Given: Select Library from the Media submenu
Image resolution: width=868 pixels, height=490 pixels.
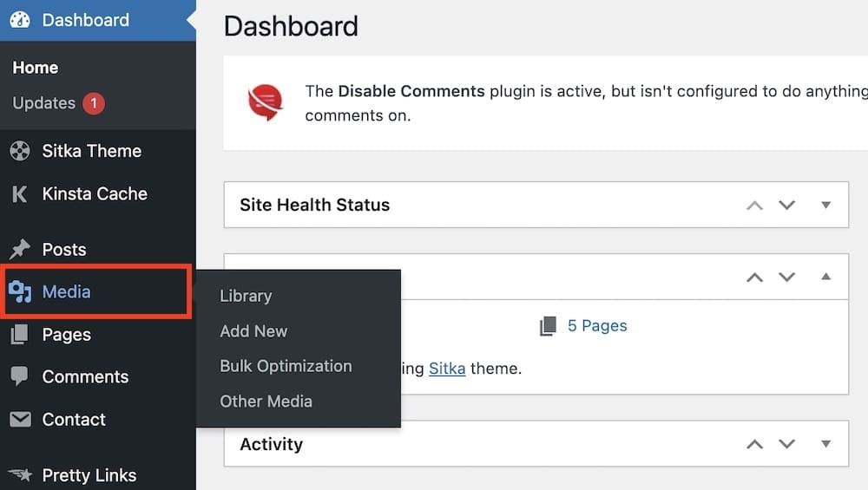Looking at the screenshot, I should [246, 296].
